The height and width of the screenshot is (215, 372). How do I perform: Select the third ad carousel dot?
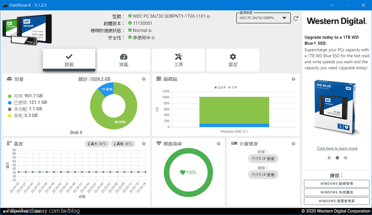pos(345,158)
